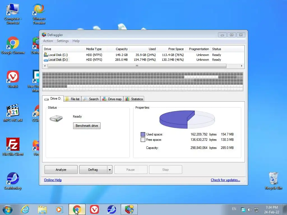287x215 pixels.
Task: Sort by Used column header
Action: tap(143, 49)
